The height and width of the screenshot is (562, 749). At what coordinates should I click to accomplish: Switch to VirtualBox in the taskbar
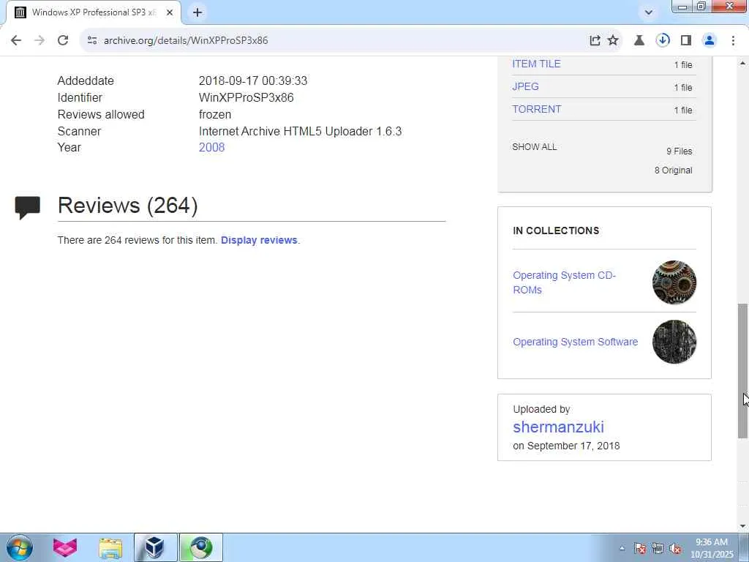[x=155, y=547]
